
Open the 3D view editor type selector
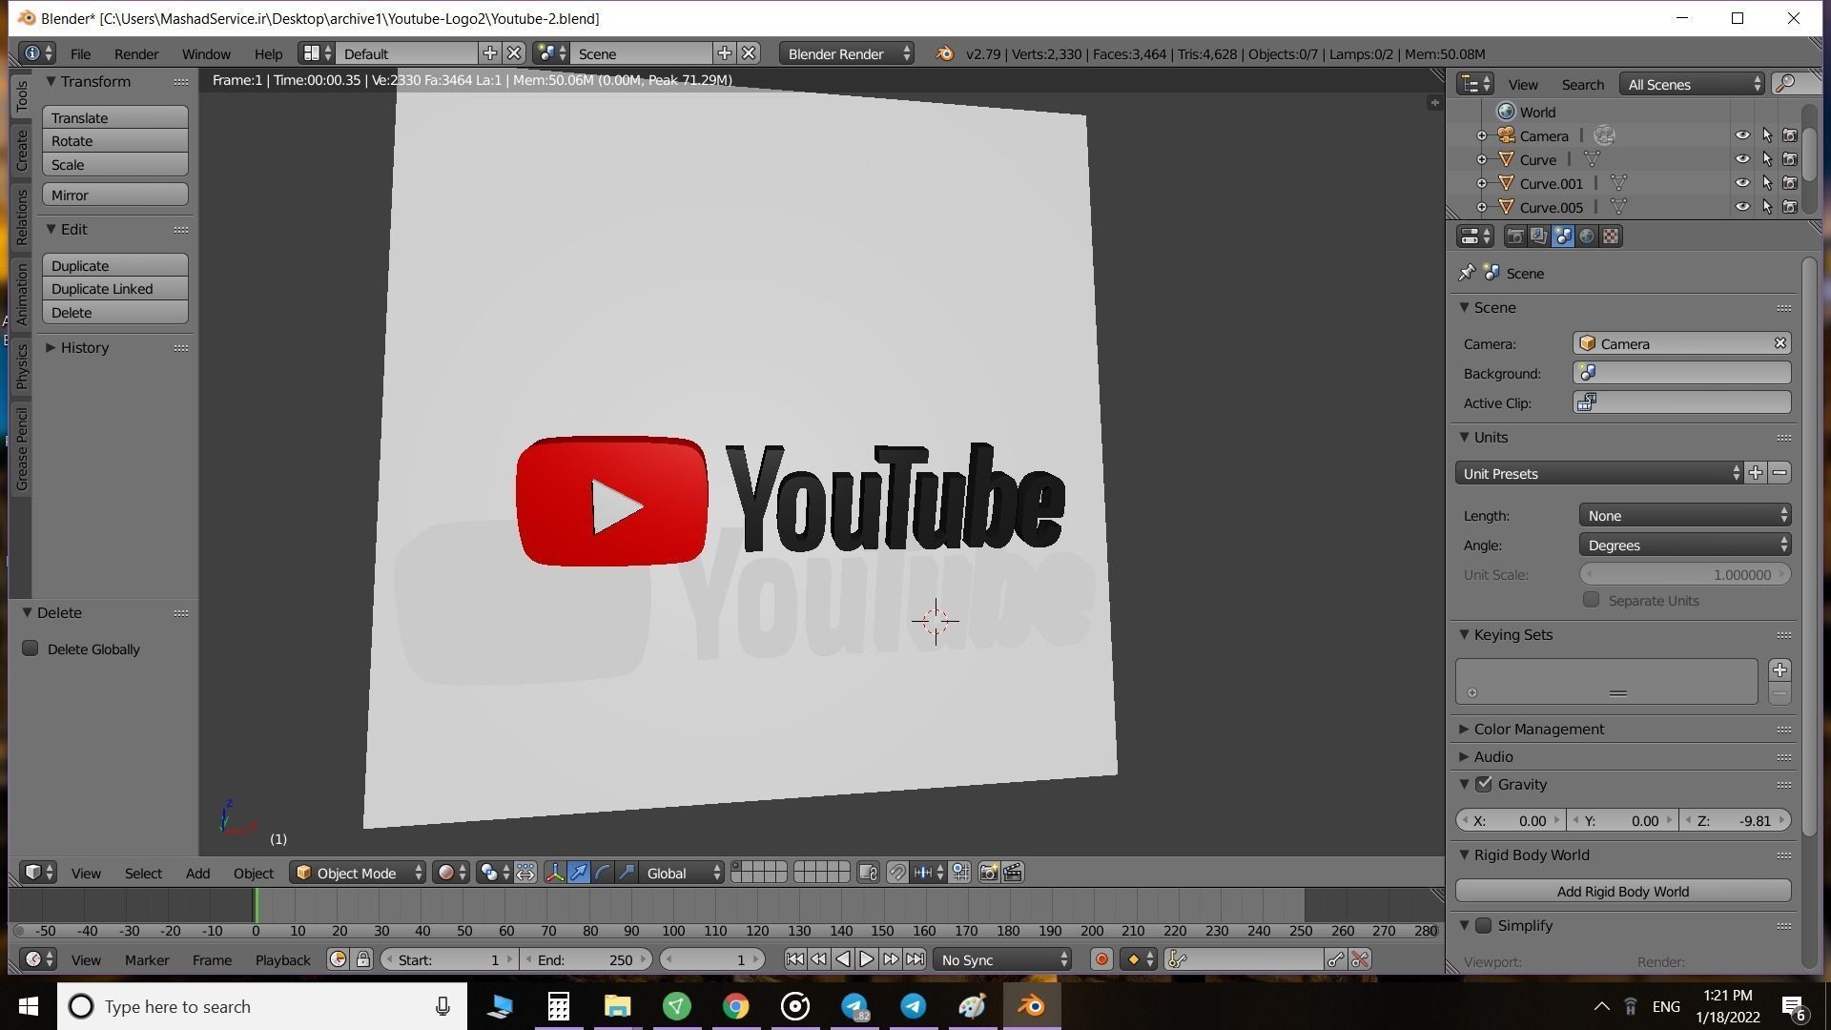(39, 873)
